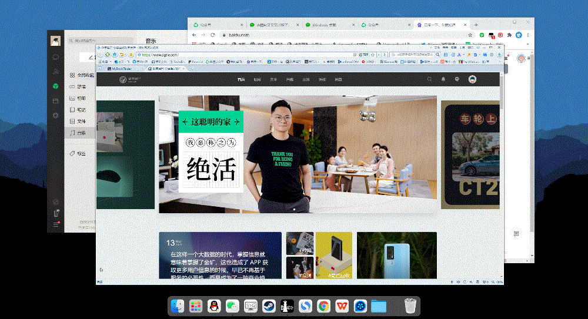
Task: Open messages bubble icon in site header
Action: (x=457, y=79)
